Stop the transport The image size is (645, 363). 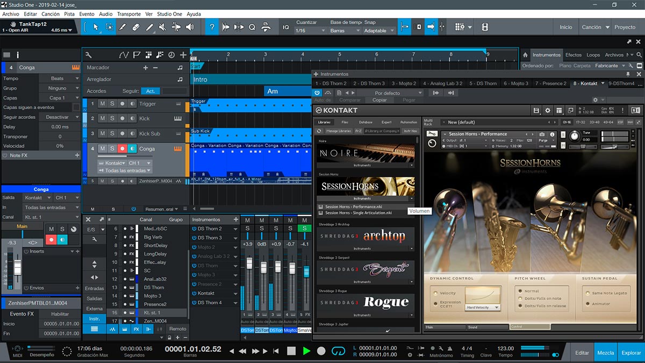291,351
